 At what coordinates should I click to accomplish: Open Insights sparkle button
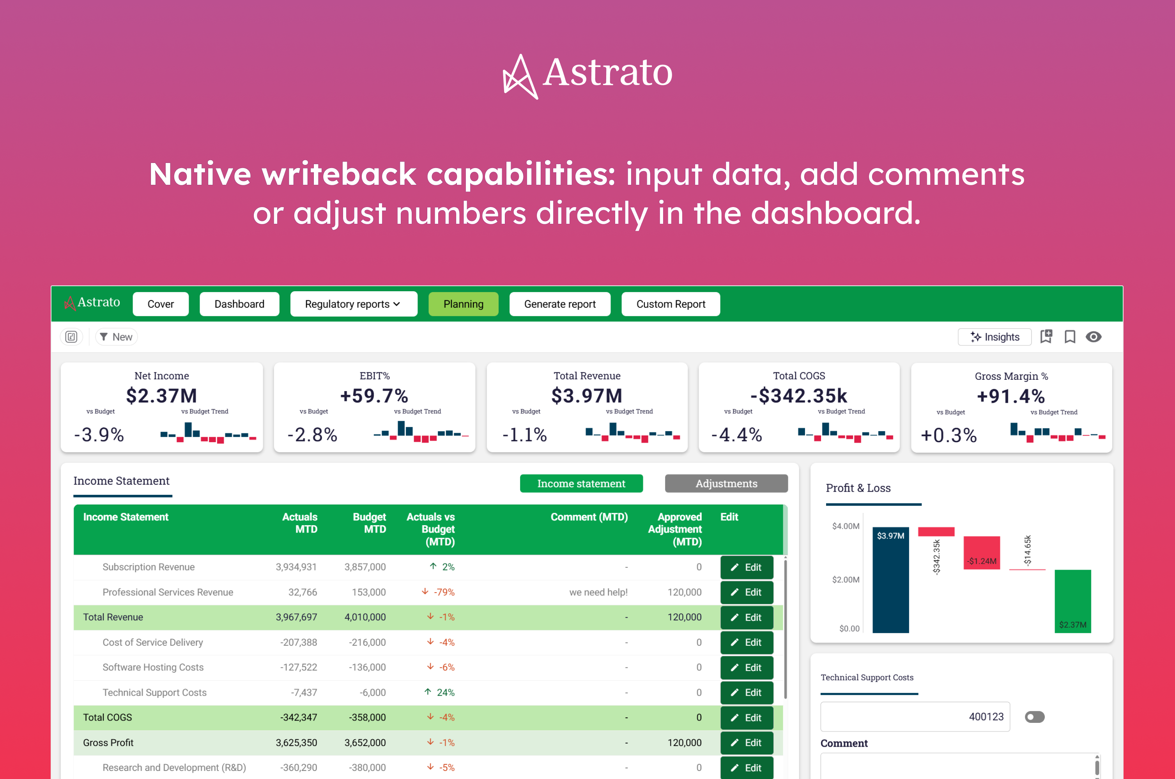tap(994, 337)
